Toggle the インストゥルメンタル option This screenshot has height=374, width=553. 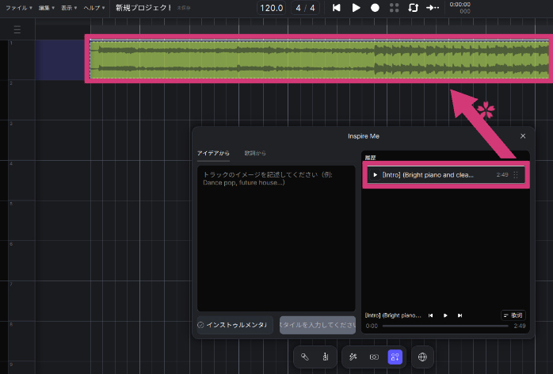[235, 325]
